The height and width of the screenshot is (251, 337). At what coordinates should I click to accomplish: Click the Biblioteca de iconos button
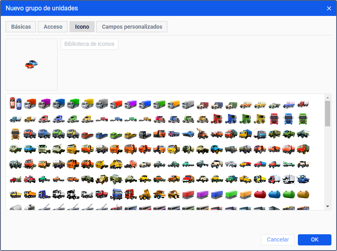(x=89, y=44)
